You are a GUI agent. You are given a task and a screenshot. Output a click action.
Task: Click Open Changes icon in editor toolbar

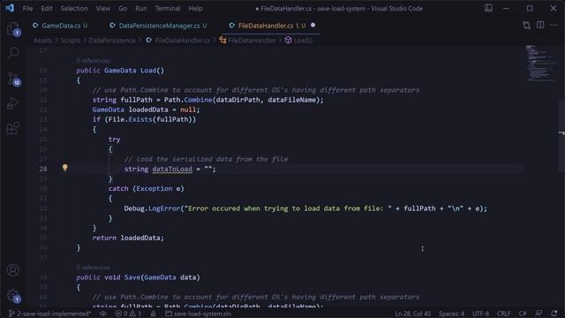coord(526,26)
